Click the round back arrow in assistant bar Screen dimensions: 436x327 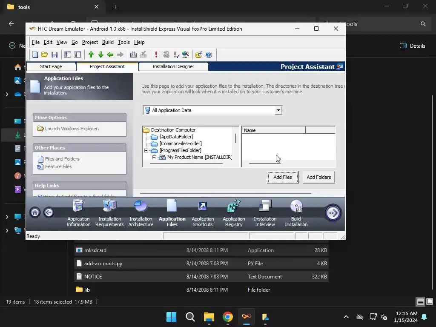click(x=49, y=213)
